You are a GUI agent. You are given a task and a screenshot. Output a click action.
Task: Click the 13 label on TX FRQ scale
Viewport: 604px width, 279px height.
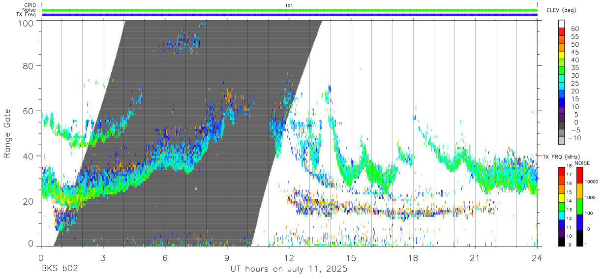coord(570,210)
